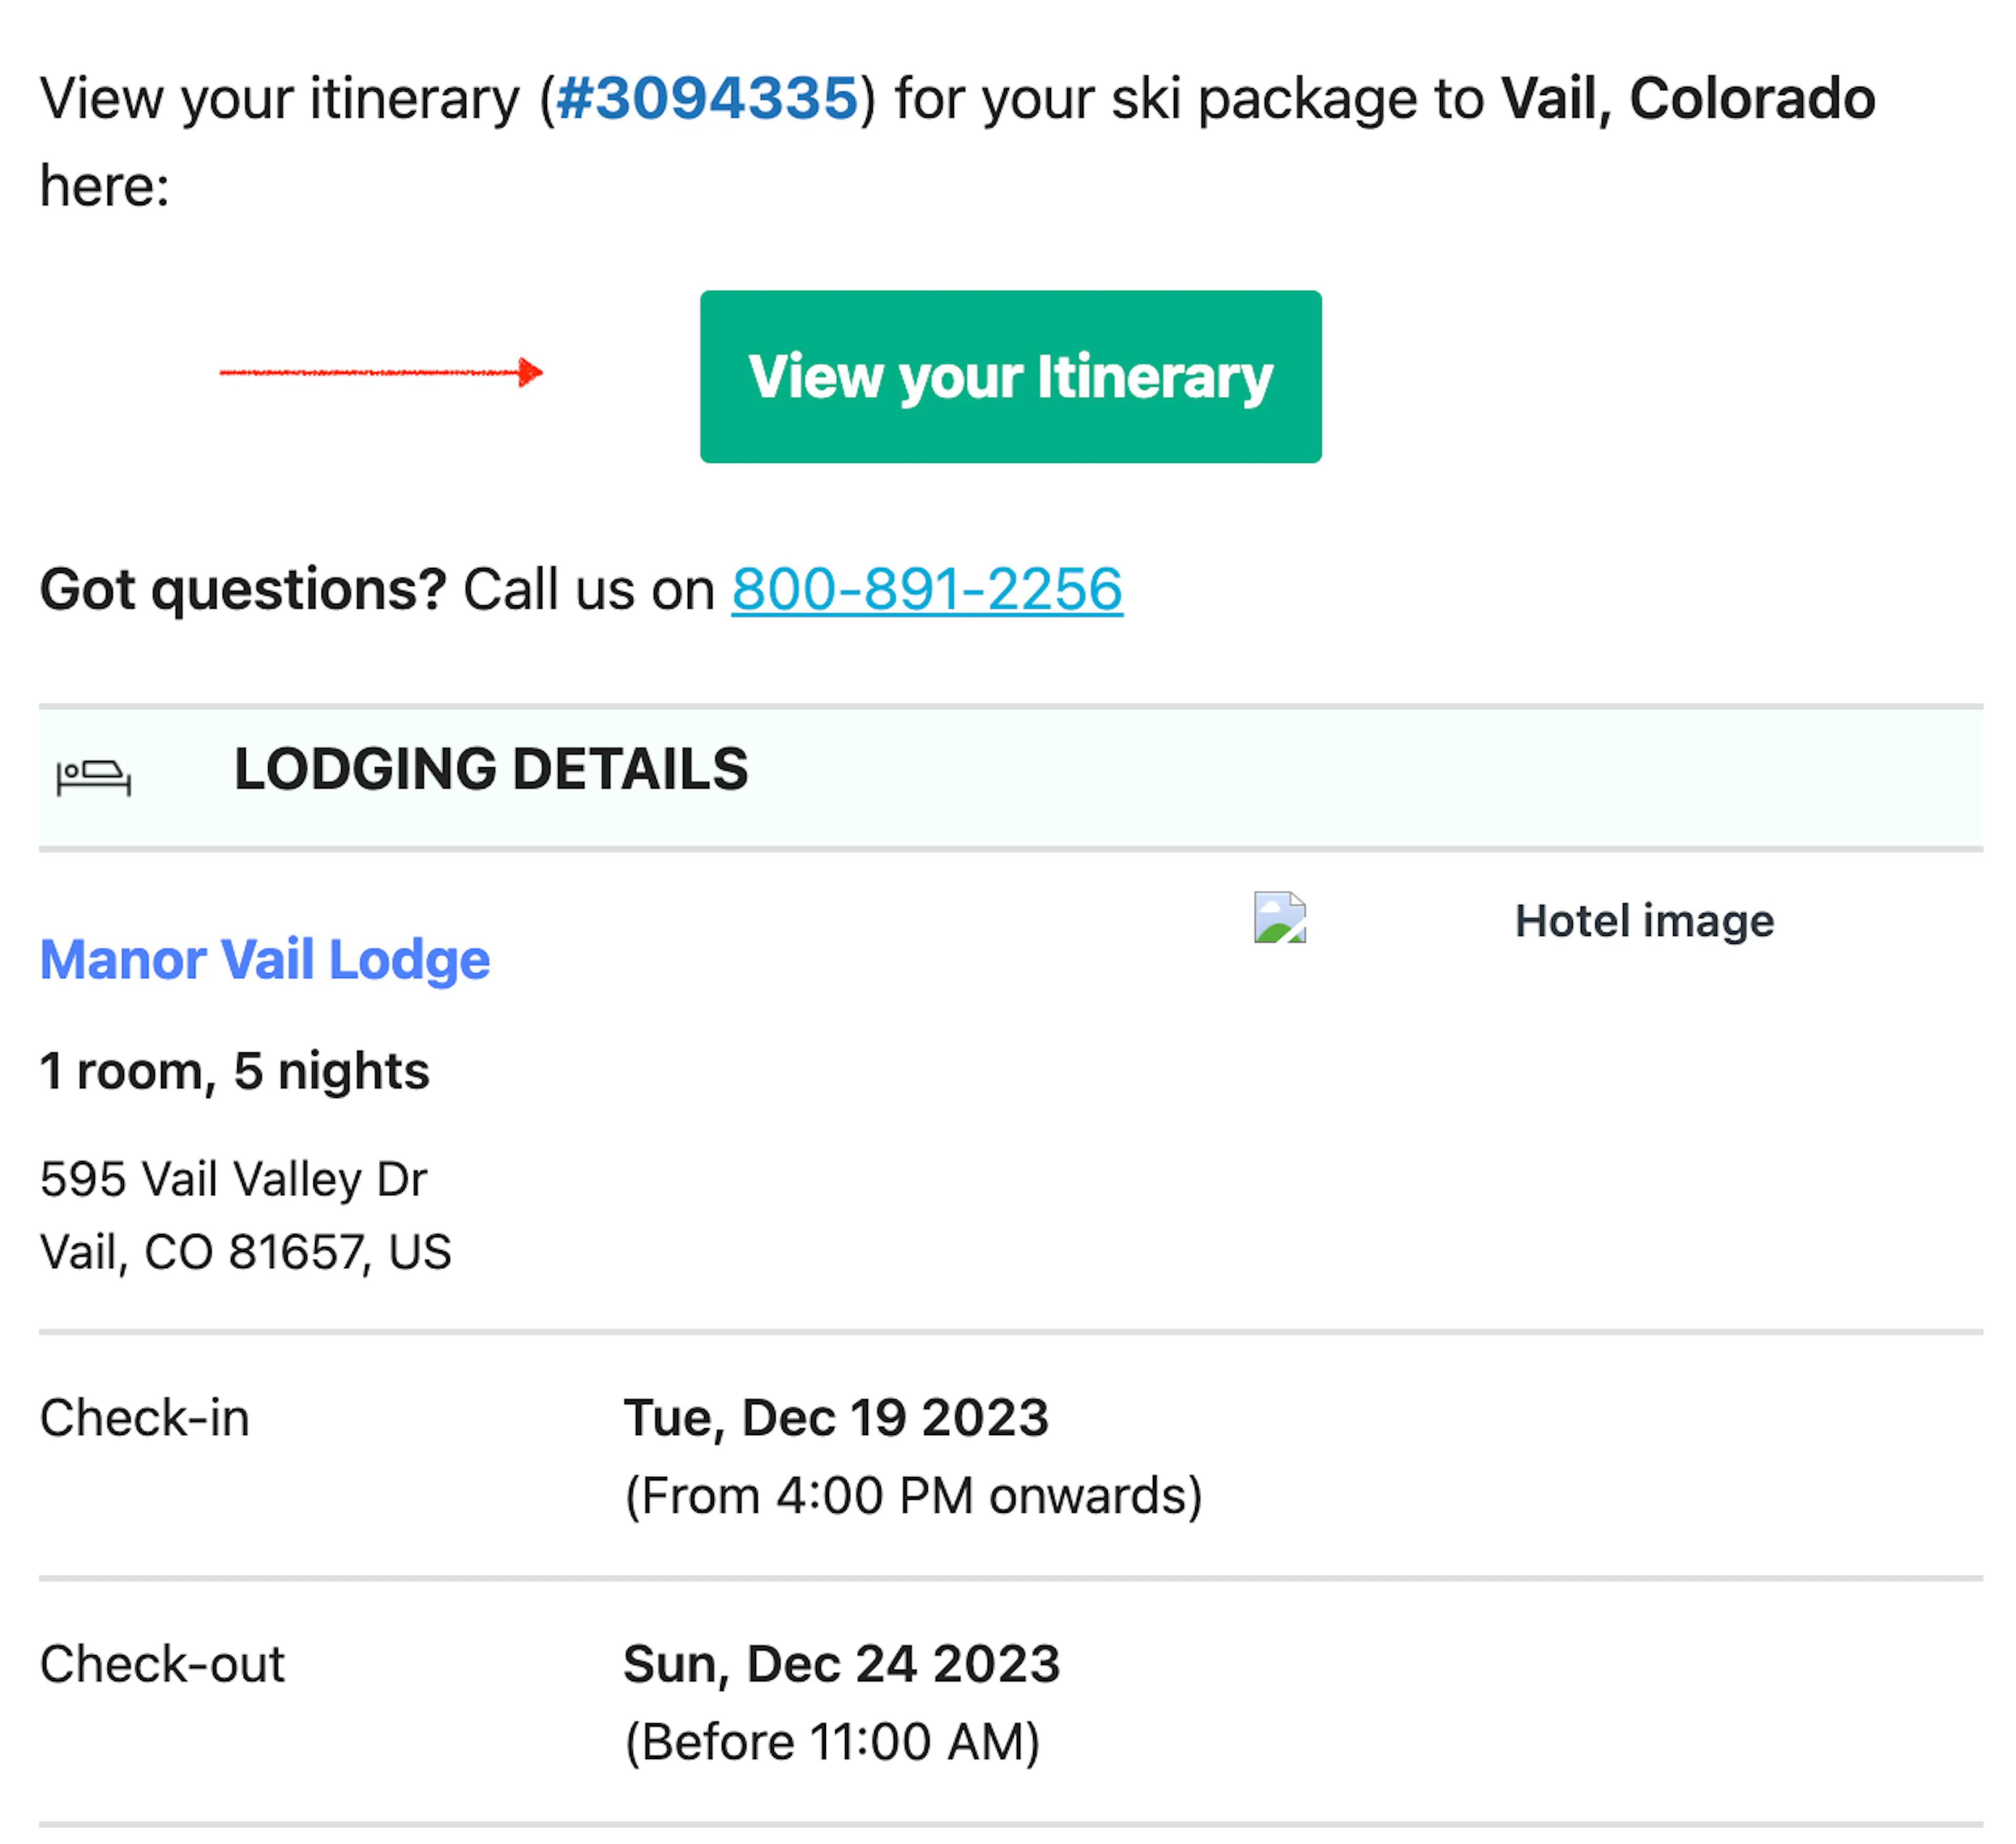This screenshot has height=1844, width=2016.
Task: Call the 800-891-2256 phone link
Action: (x=927, y=589)
